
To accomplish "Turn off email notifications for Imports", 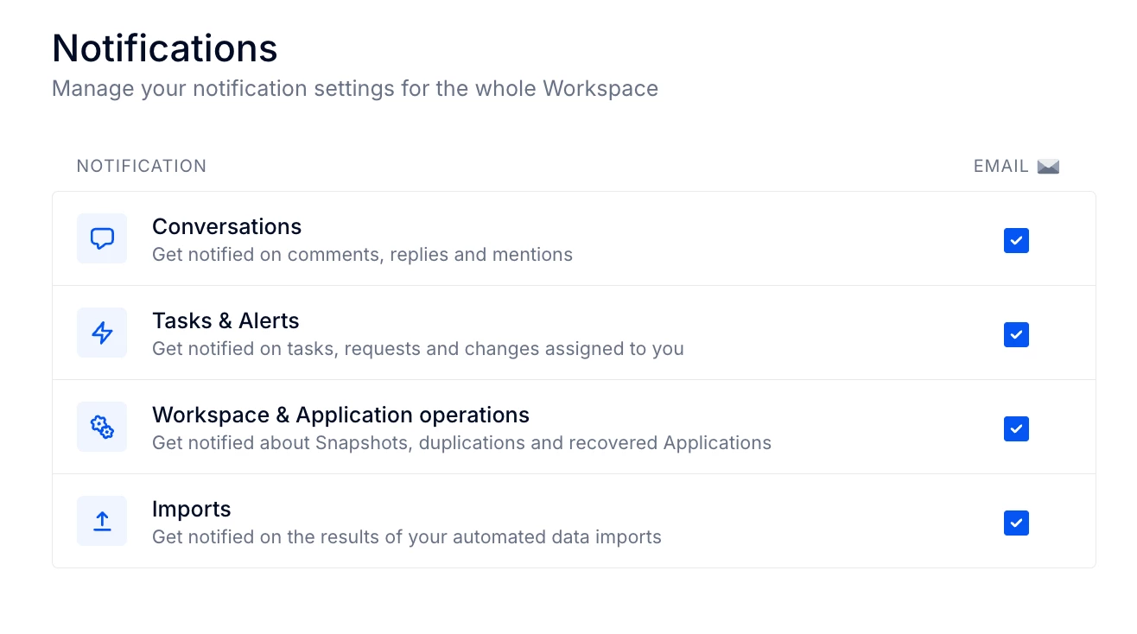I will point(1016,523).
